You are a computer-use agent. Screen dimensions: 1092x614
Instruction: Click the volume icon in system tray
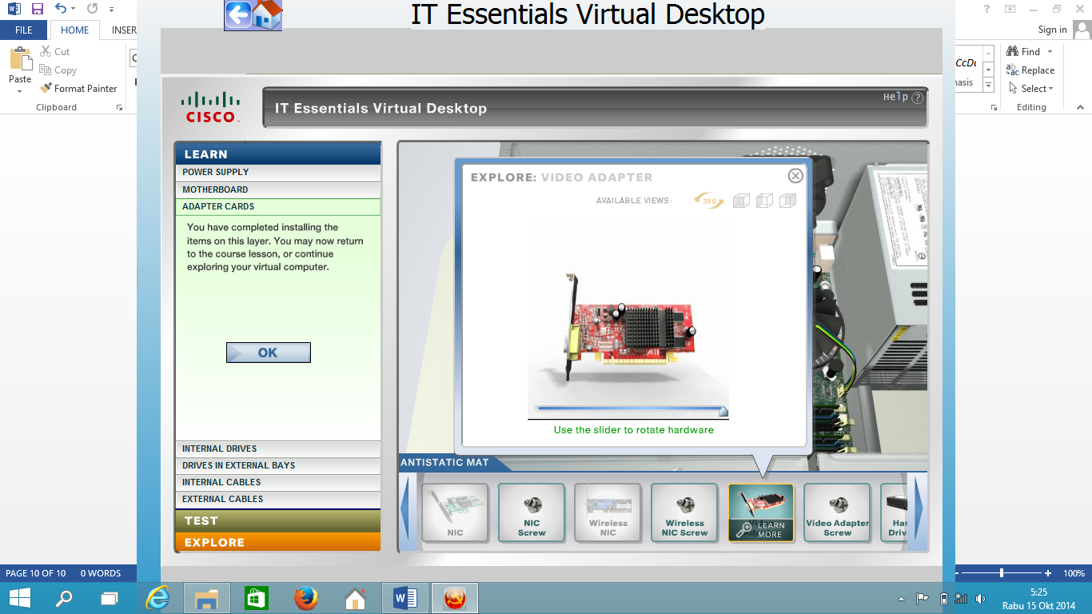[981, 599]
